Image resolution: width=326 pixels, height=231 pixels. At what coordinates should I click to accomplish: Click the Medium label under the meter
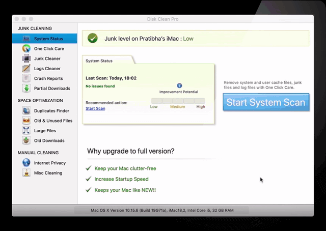[178, 106]
